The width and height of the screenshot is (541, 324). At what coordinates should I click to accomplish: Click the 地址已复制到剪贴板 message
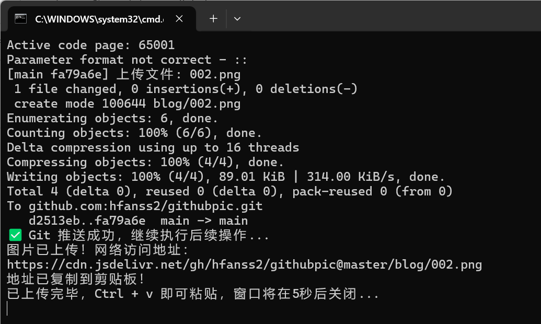[76, 279]
